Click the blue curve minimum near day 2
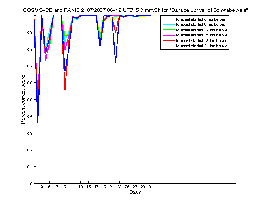The image size is (261, 206). (x=38, y=122)
